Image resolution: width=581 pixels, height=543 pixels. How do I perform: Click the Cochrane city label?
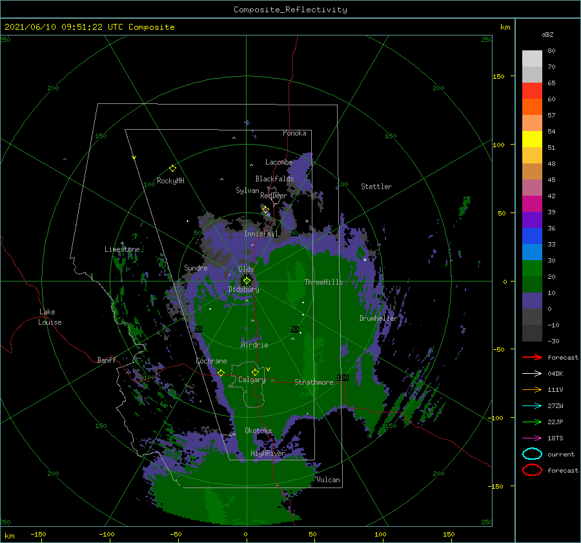211,361
